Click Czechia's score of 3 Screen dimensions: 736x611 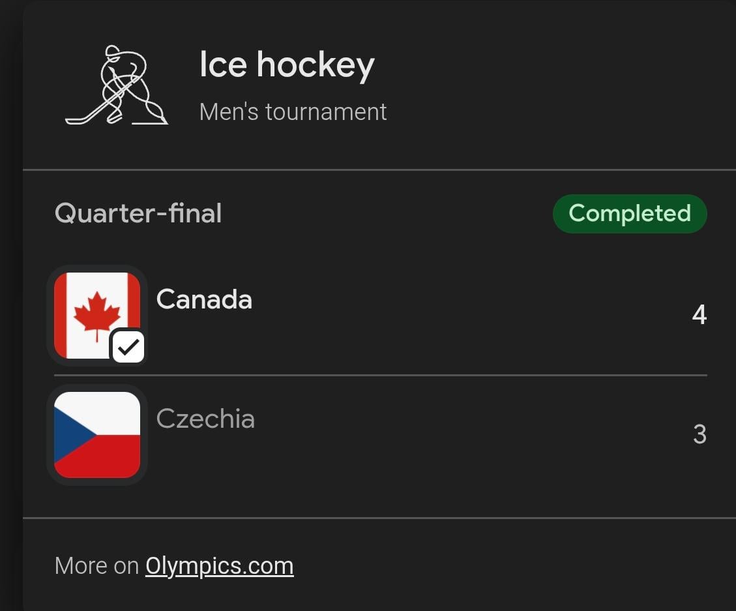[699, 434]
